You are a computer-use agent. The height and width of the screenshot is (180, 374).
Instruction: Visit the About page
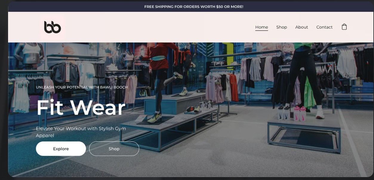[301, 27]
